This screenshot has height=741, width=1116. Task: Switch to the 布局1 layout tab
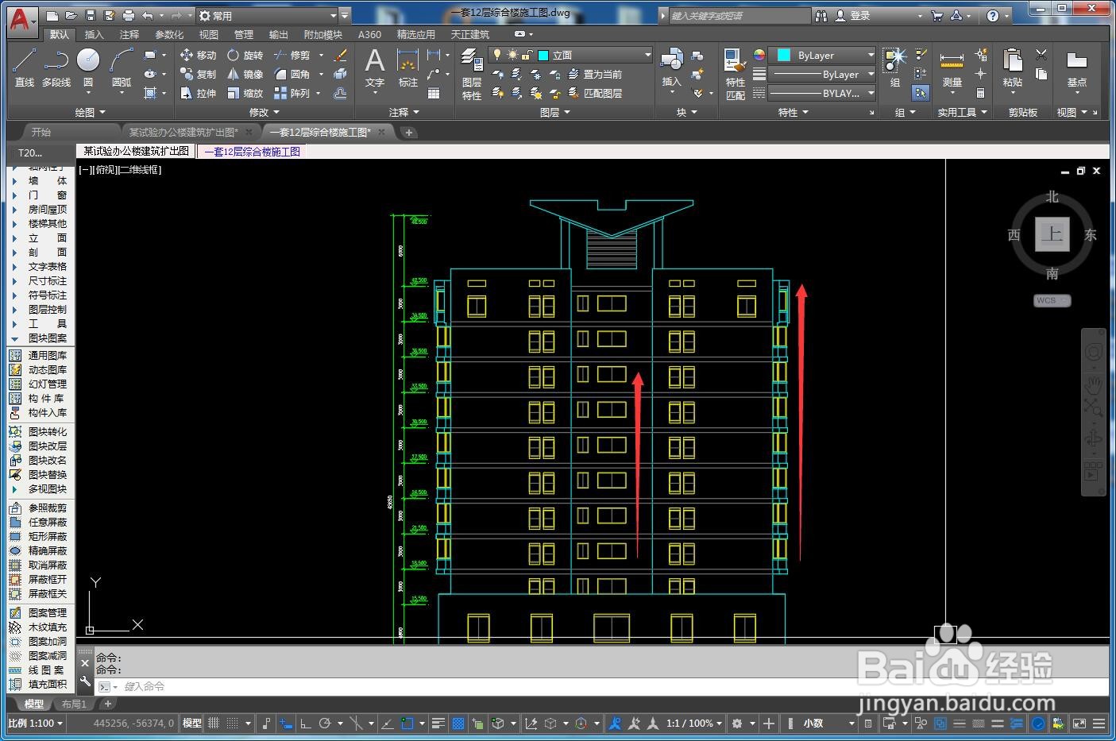point(74,704)
